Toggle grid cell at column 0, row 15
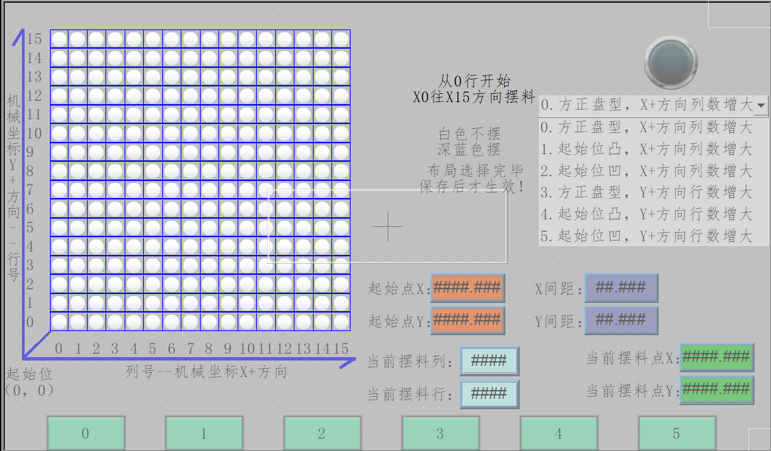 coord(59,39)
